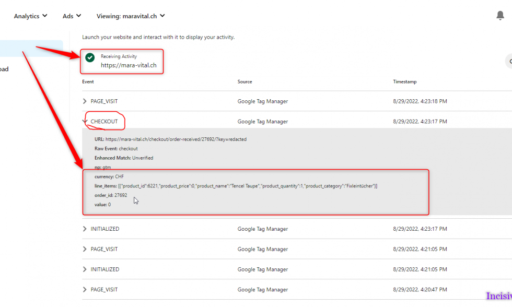Click the Timestamp column header
512x307 pixels.
[x=404, y=82]
